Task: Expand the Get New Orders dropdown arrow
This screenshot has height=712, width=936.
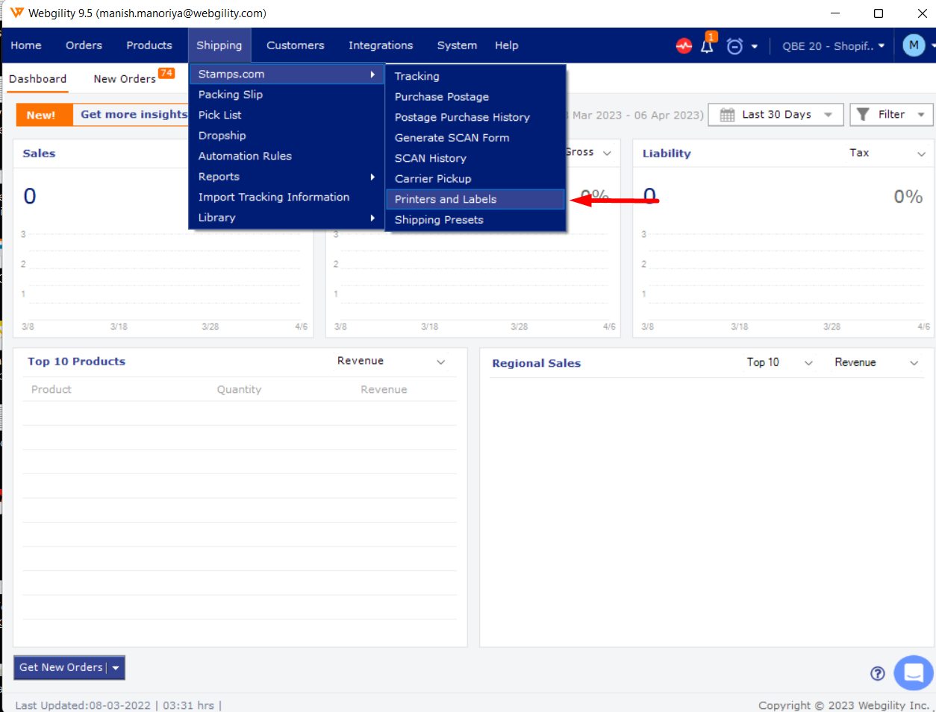Action: [116, 668]
